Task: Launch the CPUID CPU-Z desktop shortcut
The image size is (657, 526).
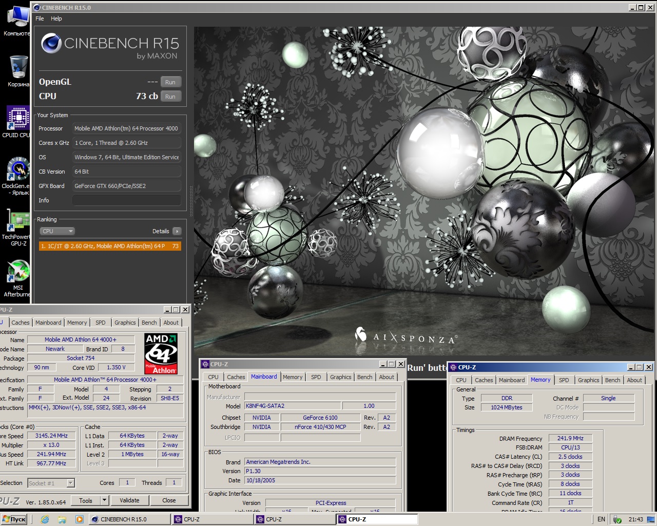Action: tap(17, 122)
